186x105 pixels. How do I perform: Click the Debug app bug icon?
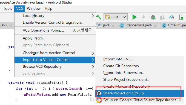[x=153, y=17]
